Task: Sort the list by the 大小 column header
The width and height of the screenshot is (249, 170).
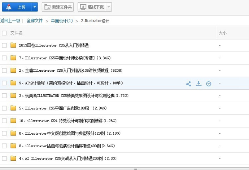Action: pyautogui.click(x=222, y=33)
